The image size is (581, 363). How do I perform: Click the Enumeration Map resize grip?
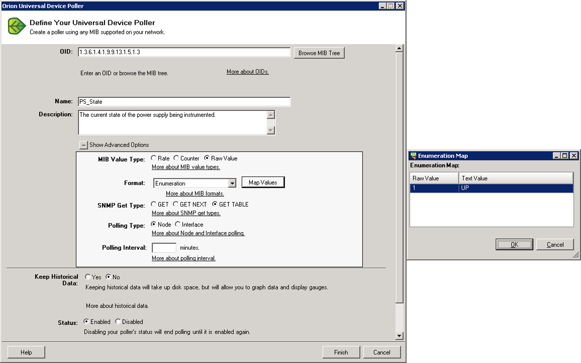(x=576, y=255)
